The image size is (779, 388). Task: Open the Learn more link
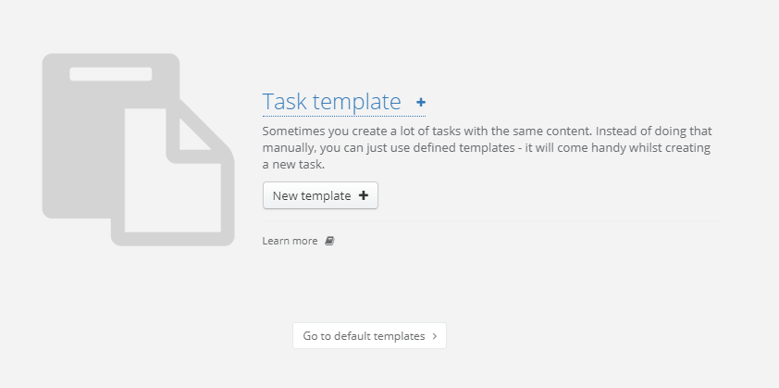pyautogui.click(x=290, y=241)
